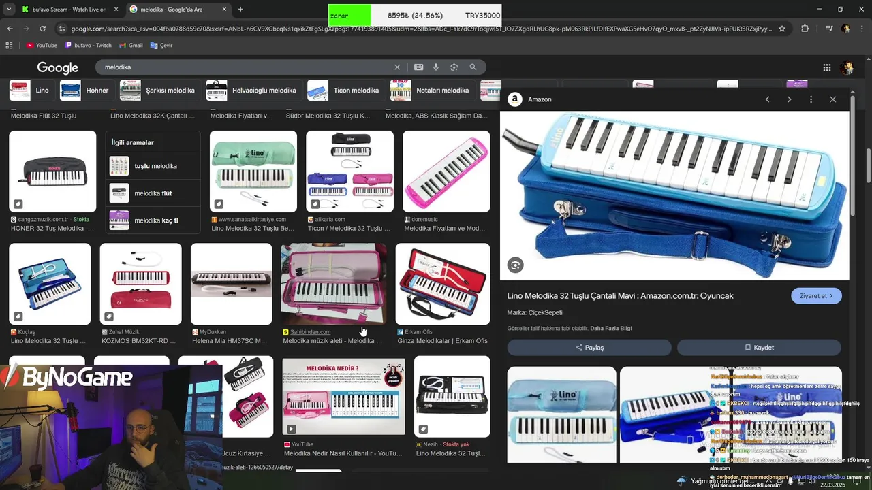The width and height of the screenshot is (872, 490).
Task: Open the bookmarks apps grid
Action: pyautogui.click(x=9, y=45)
